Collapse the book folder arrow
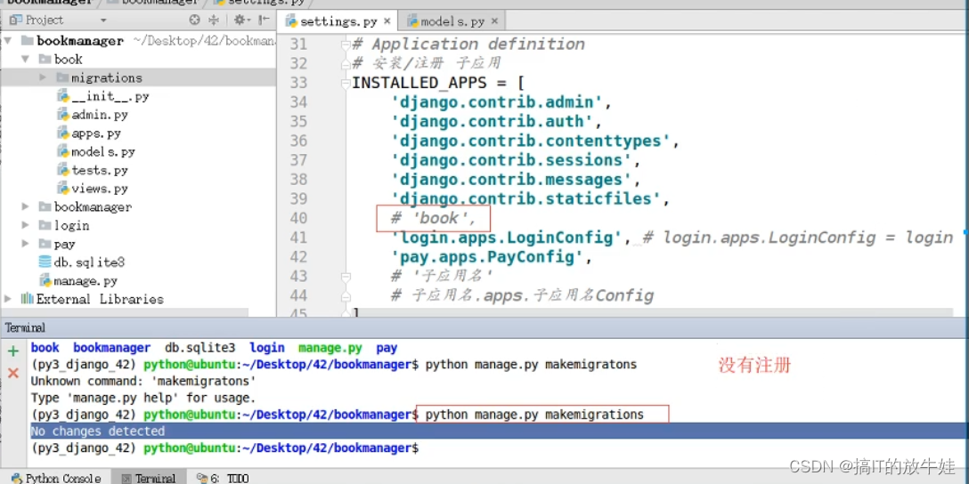969x484 pixels. [25, 60]
